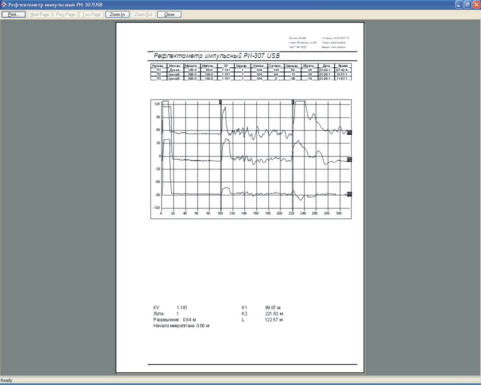The width and height of the screenshot is (481, 385).
Task: Go to Next Page of preview
Action: click(x=39, y=14)
